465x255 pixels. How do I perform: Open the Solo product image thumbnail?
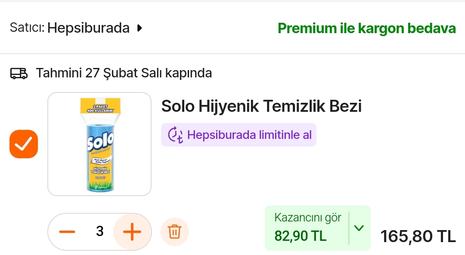pyautogui.click(x=99, y=144)
